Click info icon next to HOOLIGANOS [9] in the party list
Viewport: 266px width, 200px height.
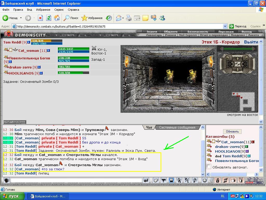[x=41, y=73]
